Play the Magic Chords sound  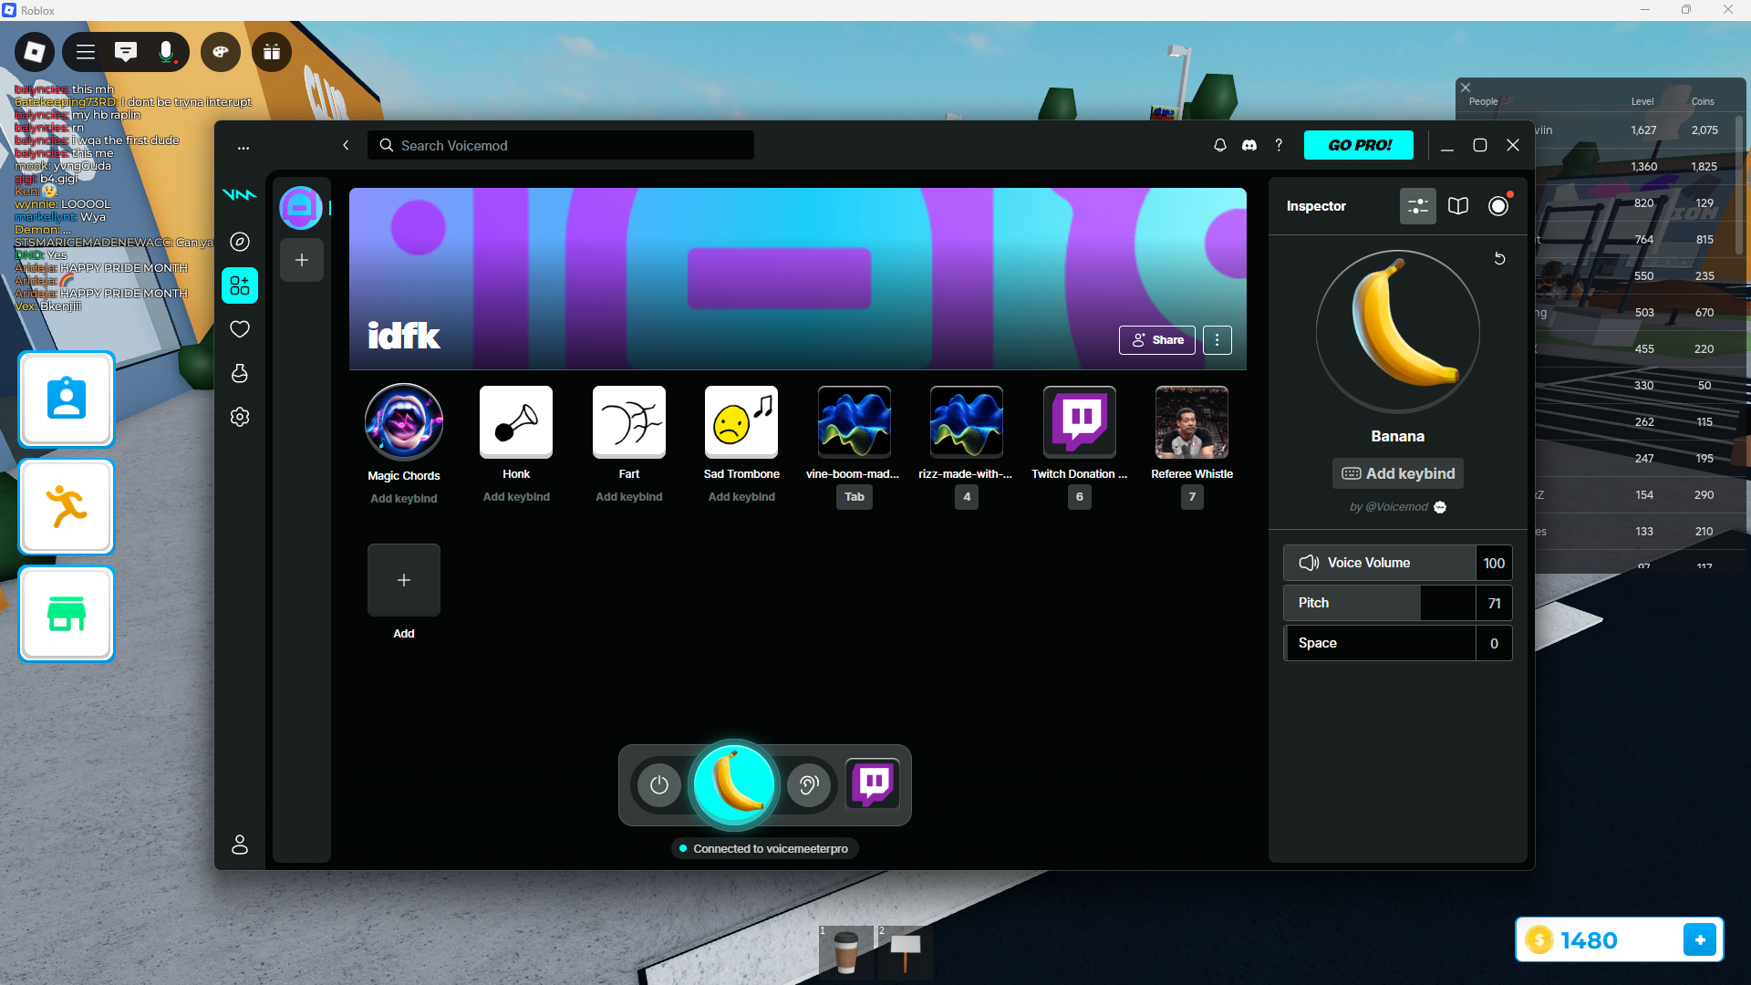404,422
